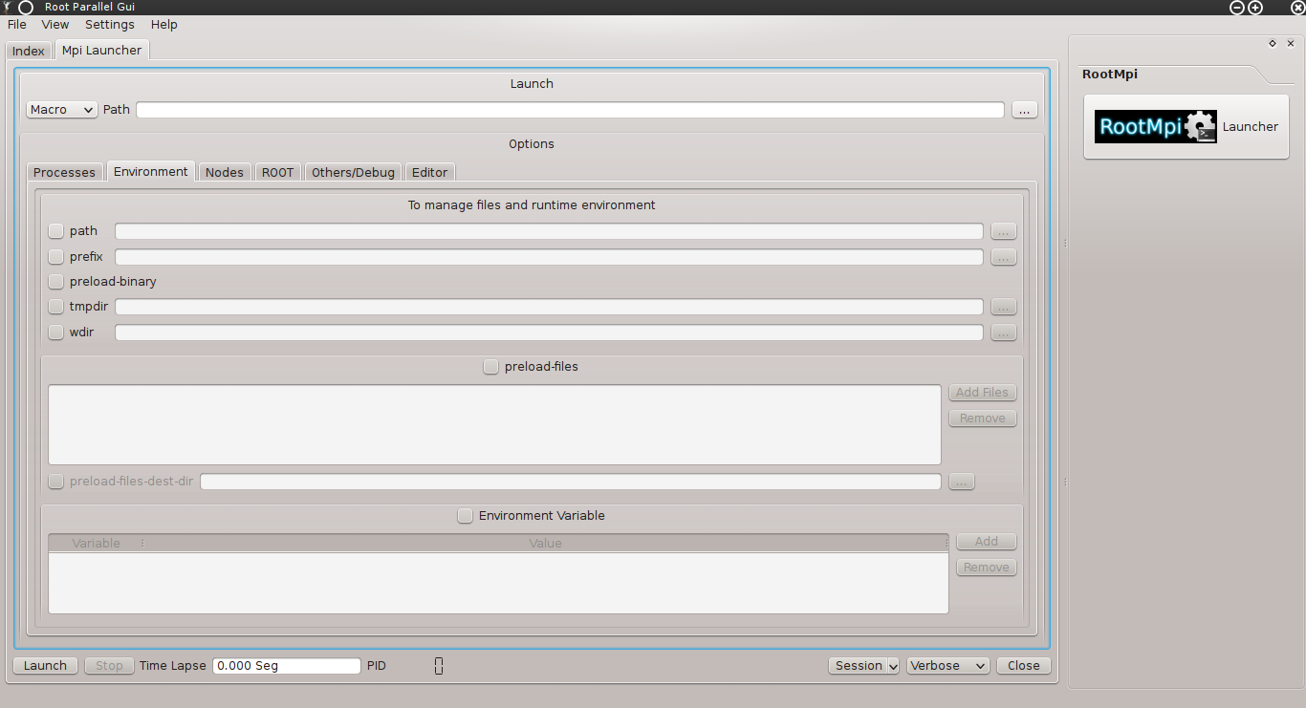Image resolution: width=1306 pixels, height=708 pixels.
Task: Click the browse button next to Launch Path
Action: (1024, 110)
